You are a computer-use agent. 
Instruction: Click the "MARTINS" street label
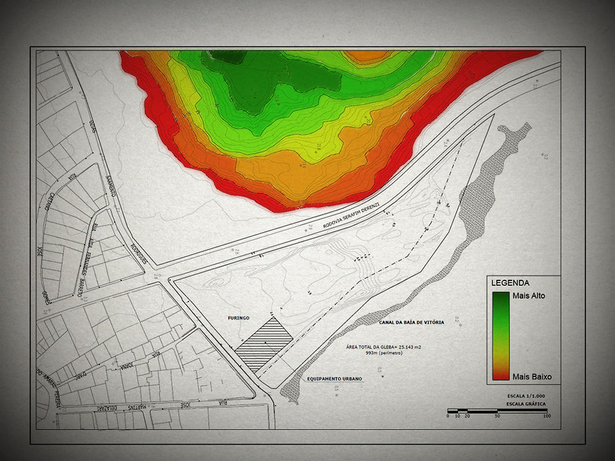pyautogui.click(x=136, y=407)
